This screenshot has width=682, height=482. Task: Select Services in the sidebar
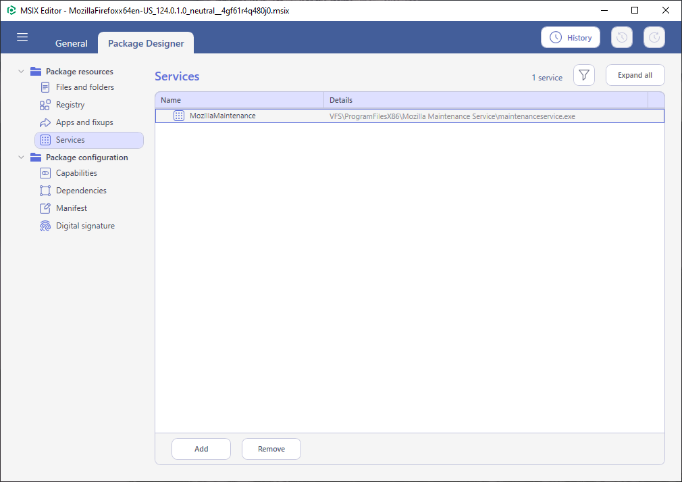coord(89,140)
